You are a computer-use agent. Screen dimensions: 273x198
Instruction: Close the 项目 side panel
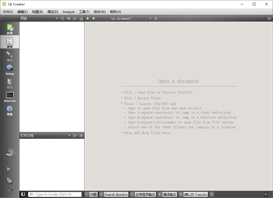[81, 19]
